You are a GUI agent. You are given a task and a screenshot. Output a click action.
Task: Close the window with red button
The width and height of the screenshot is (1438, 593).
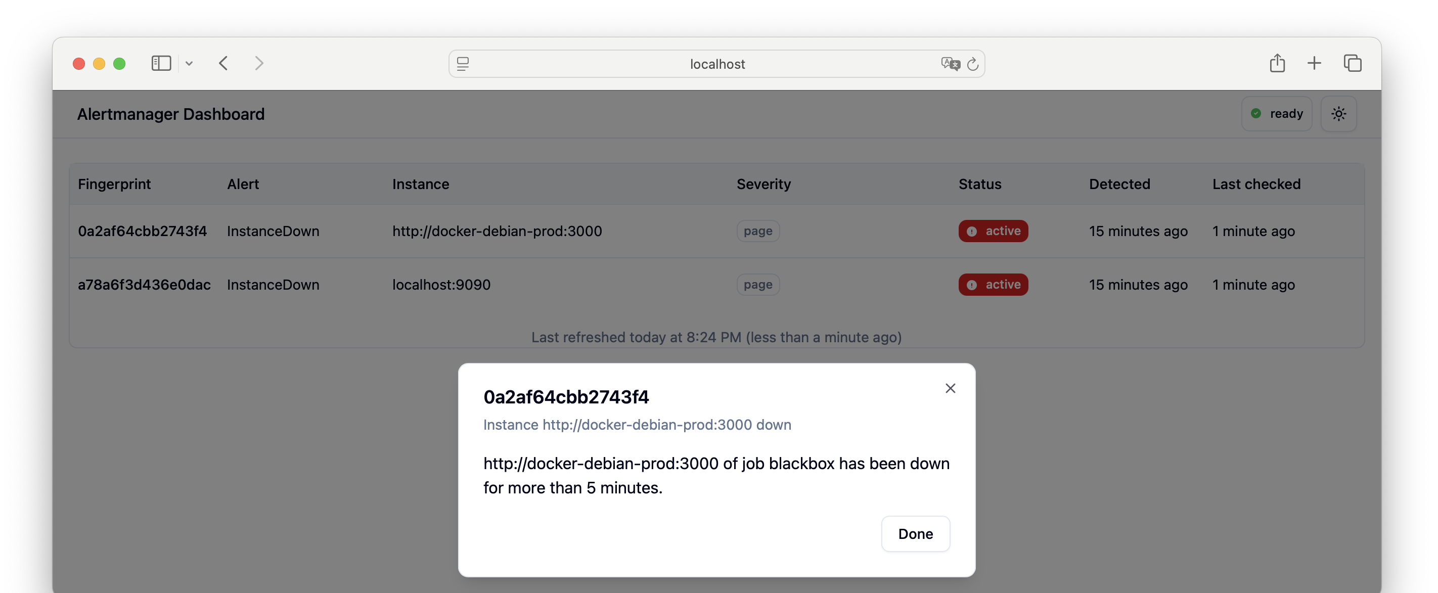79,64
